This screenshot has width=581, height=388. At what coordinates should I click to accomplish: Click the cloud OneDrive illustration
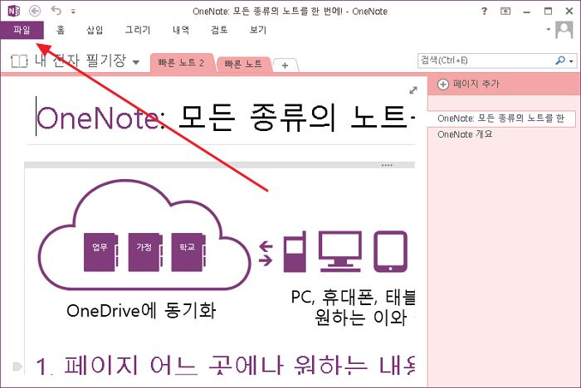point(144,234)
